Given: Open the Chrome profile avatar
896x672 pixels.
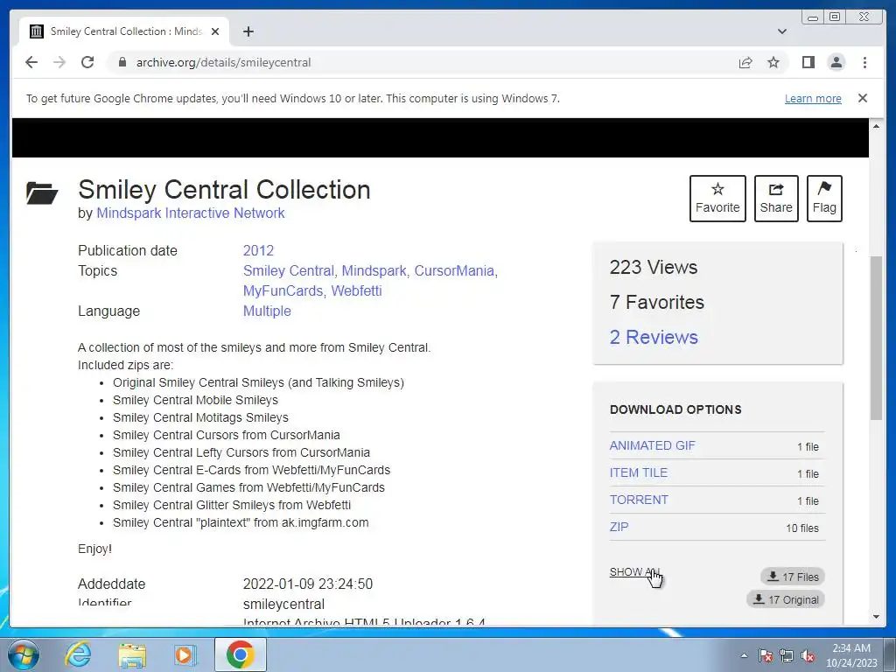Looking at the screenshot, I should [x=836, y=62].
